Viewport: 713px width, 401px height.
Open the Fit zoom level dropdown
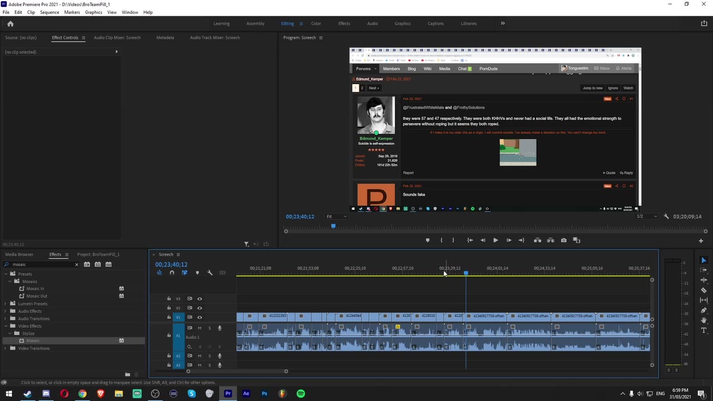click(x=336, y=217)
